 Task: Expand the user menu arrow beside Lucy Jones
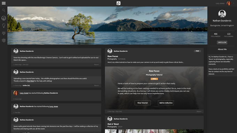[x=234, y=3]
